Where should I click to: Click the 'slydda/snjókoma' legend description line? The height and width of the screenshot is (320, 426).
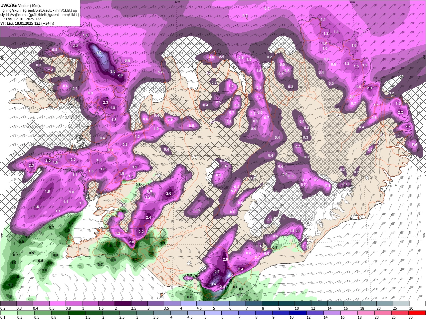coord(40,15)
